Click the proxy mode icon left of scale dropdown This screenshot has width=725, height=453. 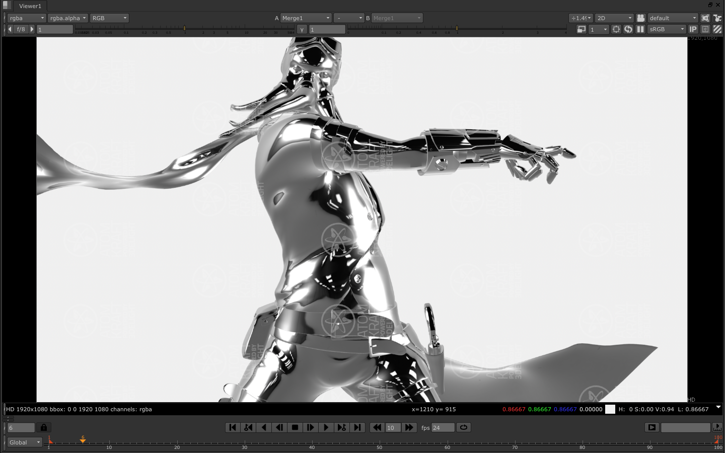pos(581,29)
